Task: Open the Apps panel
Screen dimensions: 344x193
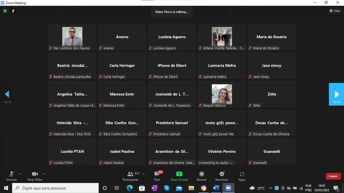Action: tap(242, 176)
